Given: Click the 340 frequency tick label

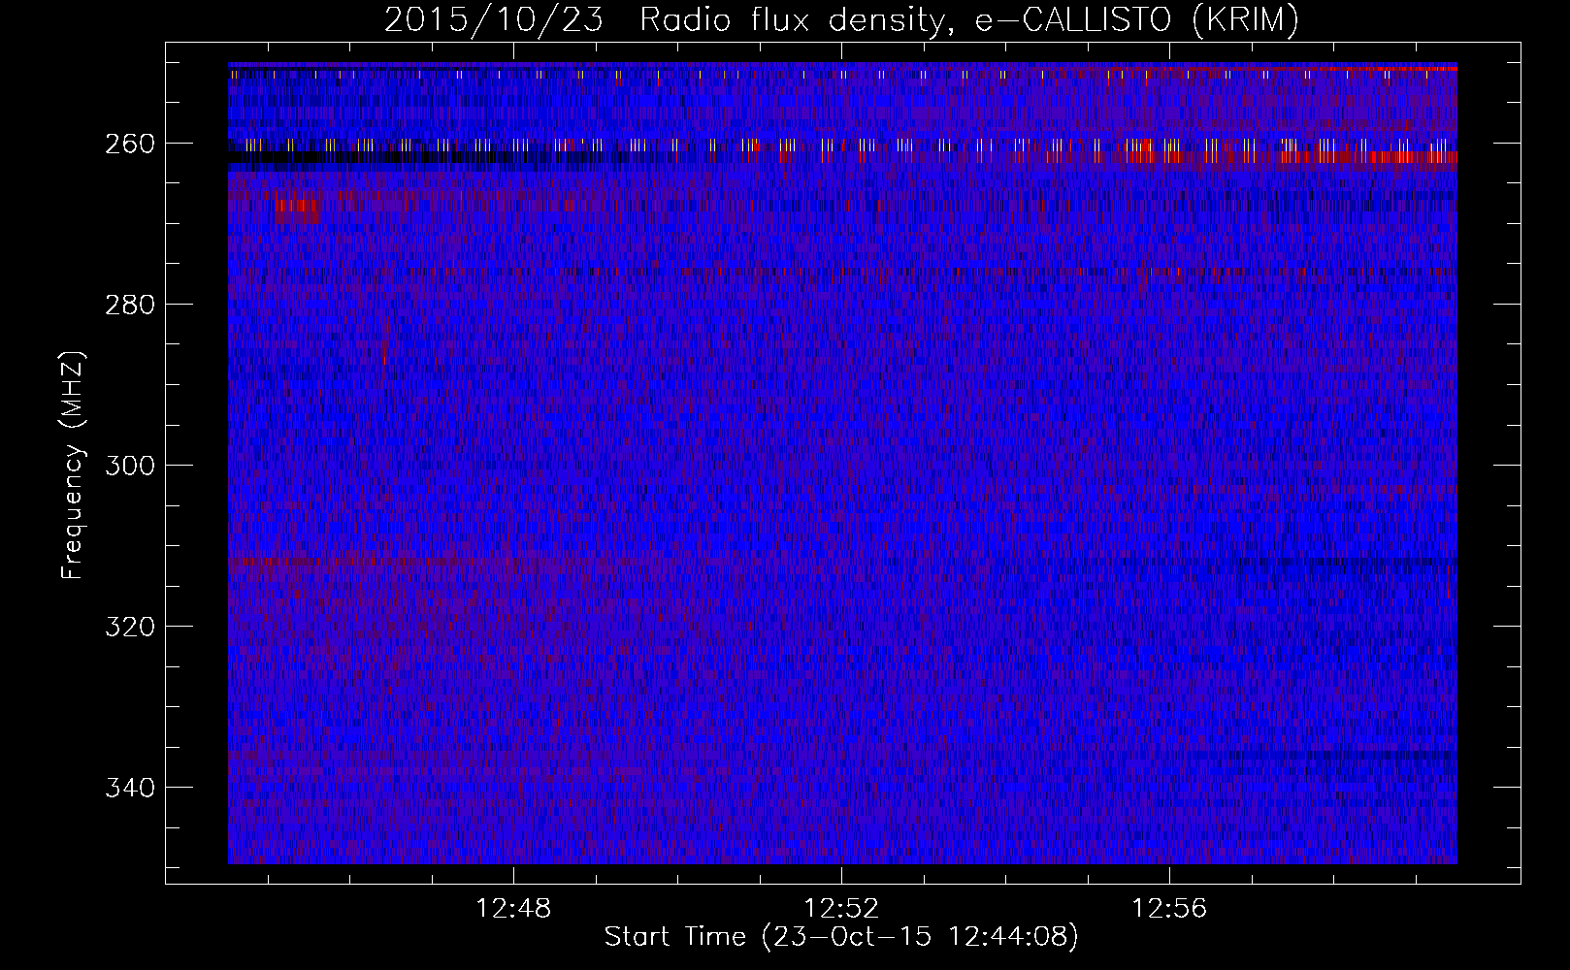Looking at the screenshot, I should 129,788.
